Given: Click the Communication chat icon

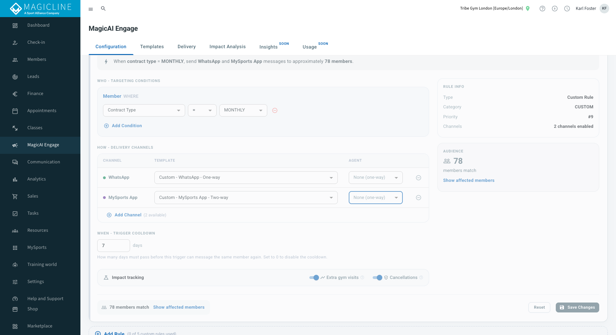Looking at the screenshot, I should pyautogui.click(x=15, y=162).
